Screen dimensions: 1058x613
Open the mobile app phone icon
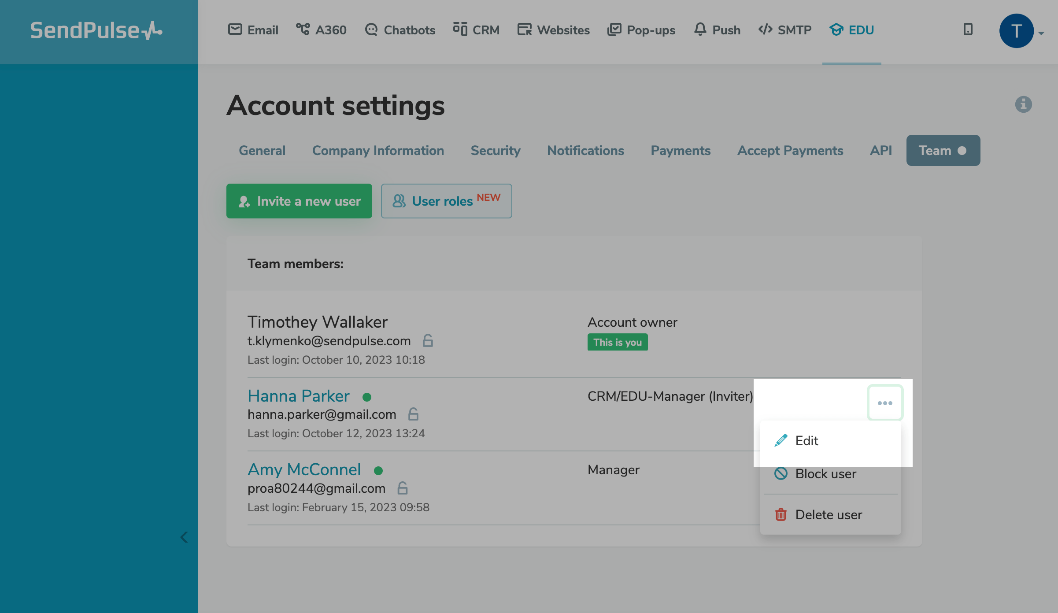pyautogui.click(x=968, y=30)
